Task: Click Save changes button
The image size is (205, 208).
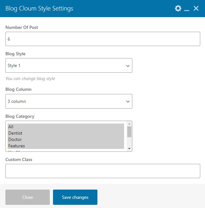Action: [75, 197]
